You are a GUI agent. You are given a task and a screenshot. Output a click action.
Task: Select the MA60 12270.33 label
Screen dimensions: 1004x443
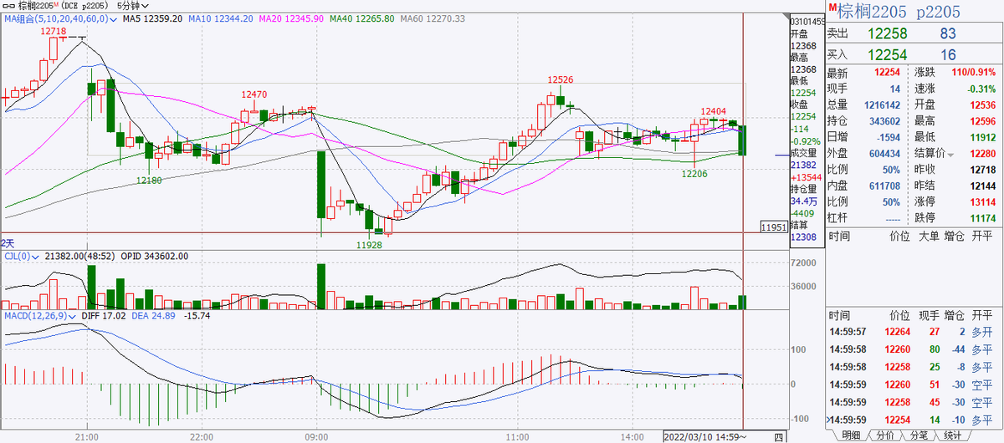tap(432, 18)
